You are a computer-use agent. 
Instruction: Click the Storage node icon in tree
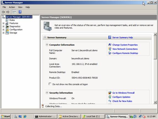coord(7,33)
